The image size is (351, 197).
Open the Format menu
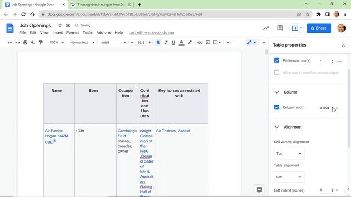tap(72, 33)
